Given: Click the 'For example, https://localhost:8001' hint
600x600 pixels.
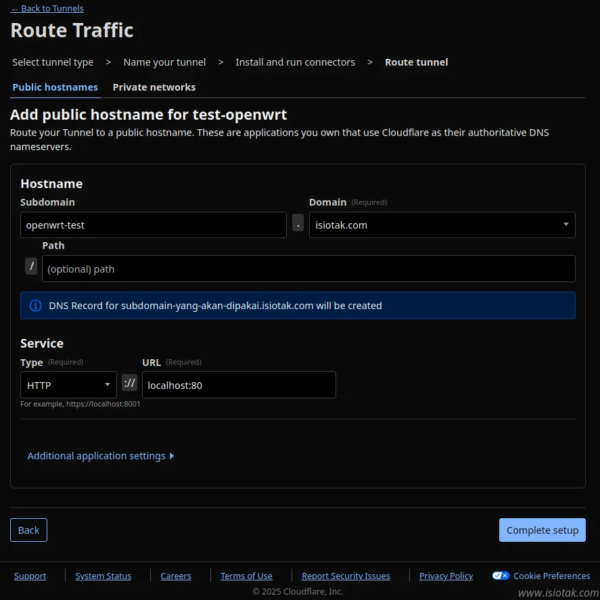Looking at the screenshot, I should pos(80,404).
